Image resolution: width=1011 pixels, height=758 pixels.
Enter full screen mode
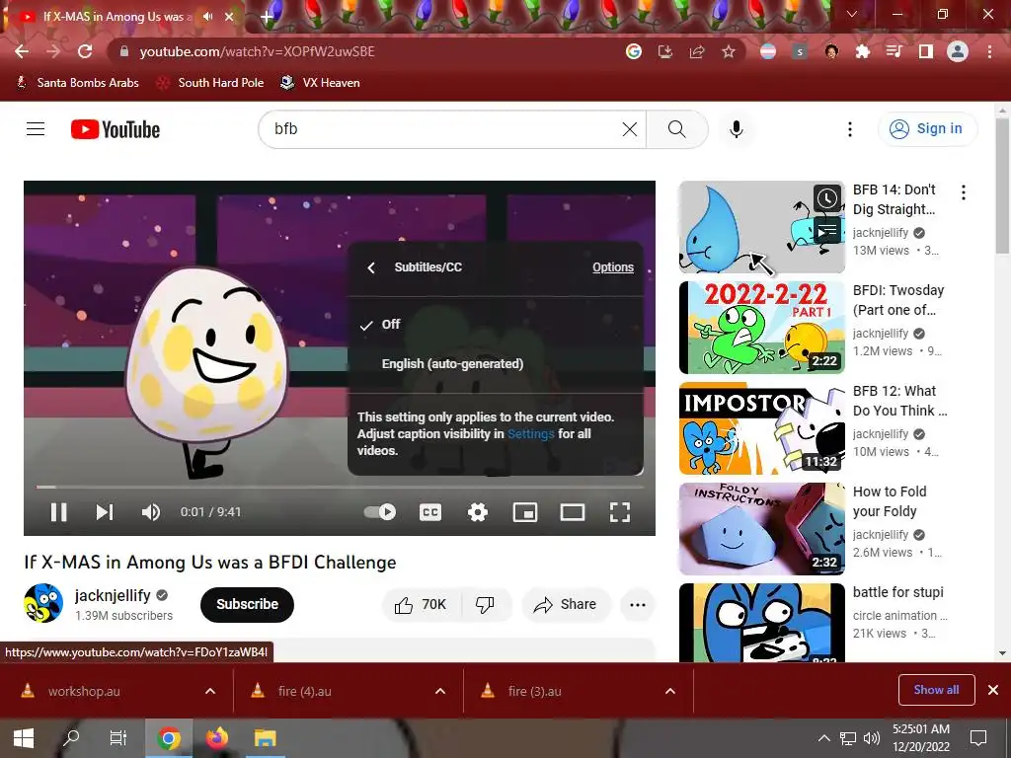620,512
